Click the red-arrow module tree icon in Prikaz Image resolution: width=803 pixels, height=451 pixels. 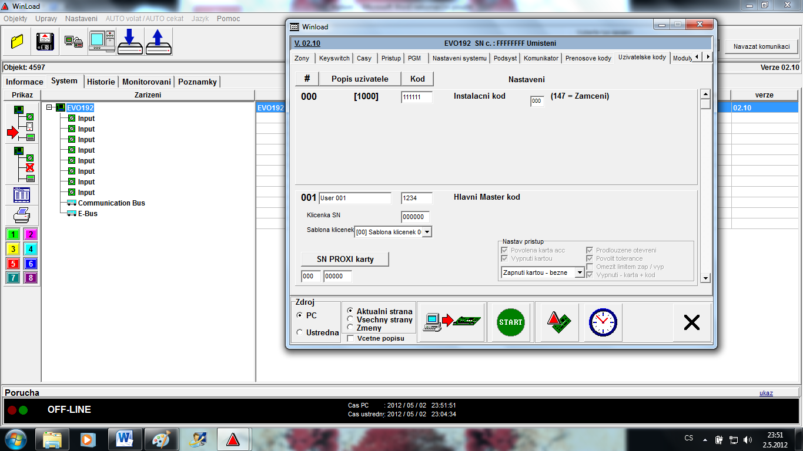[21, 123]
